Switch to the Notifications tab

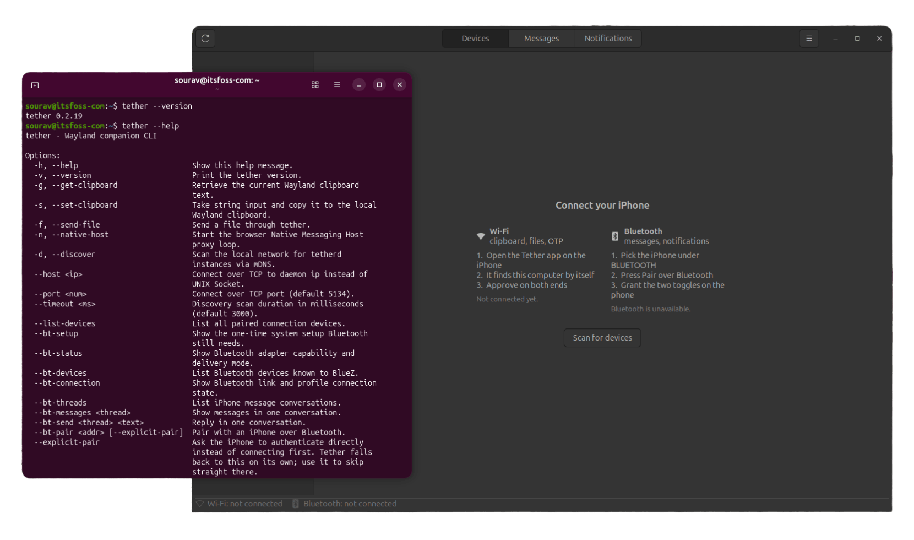tap(608, 39)
